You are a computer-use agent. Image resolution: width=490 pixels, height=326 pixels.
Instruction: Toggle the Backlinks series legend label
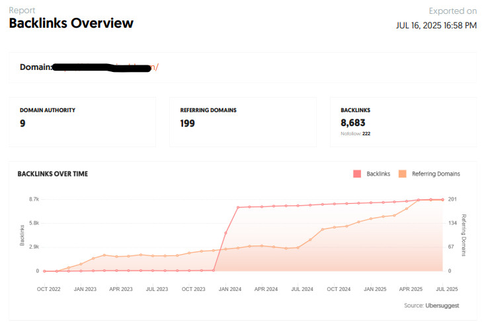coord(378,174)
